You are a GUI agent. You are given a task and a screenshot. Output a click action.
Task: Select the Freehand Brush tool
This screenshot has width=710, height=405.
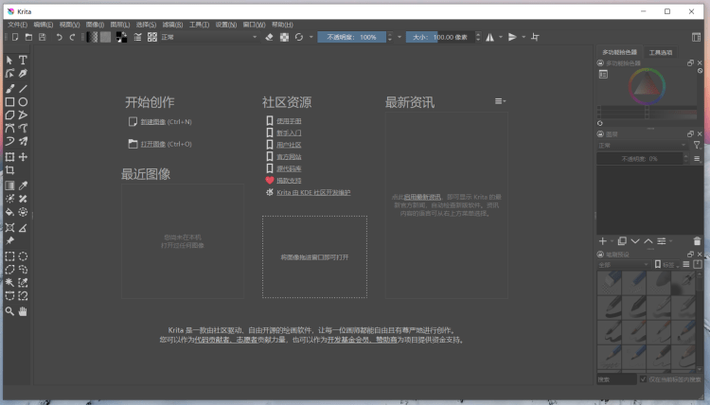tap(9, 89)
